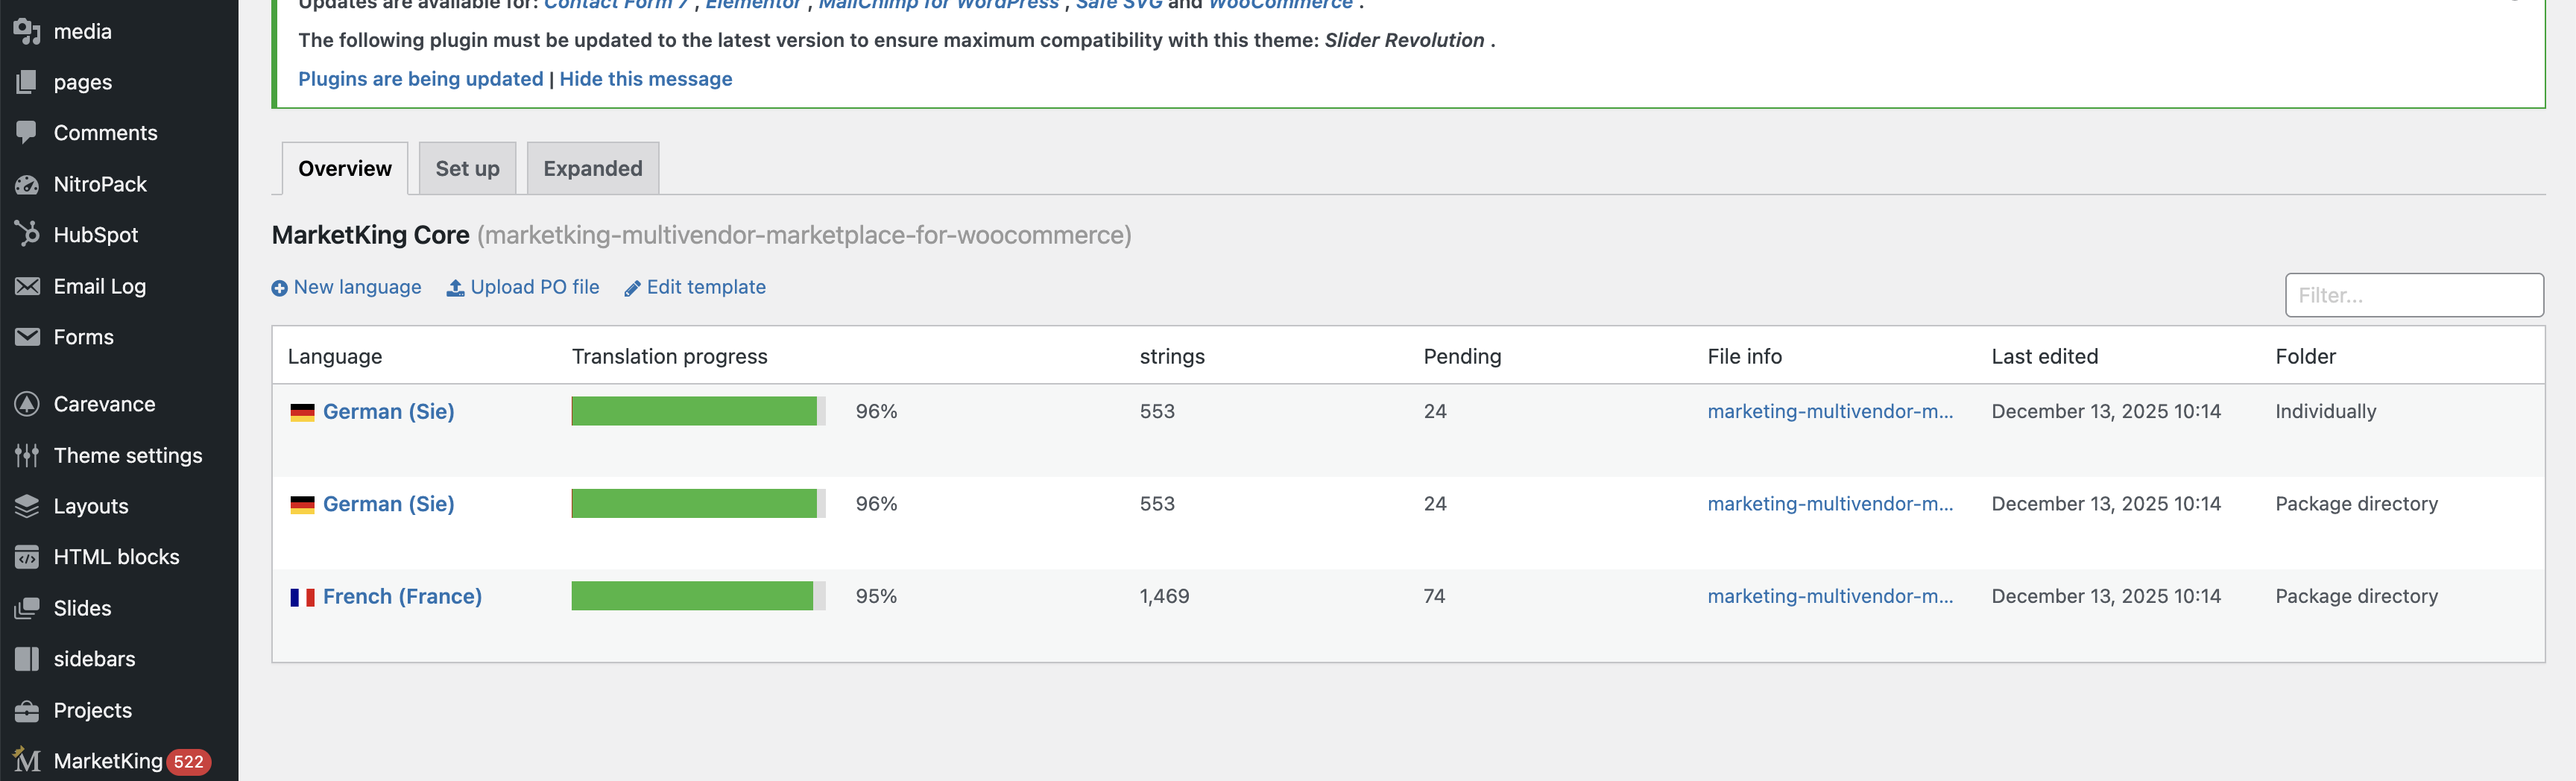This screenshot has height=781, width=2576.
Task: Click the Projects briefcase icon
Action: click(27, 710)
